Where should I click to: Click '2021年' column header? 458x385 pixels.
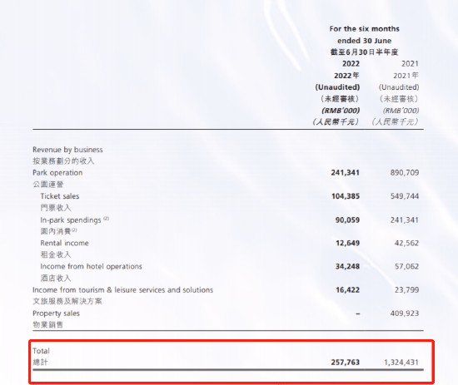[406, 76]
